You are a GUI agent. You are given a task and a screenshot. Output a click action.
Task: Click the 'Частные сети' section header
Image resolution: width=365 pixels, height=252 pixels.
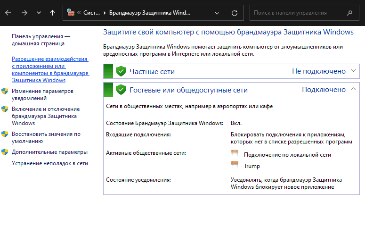[x=231, y=71]
